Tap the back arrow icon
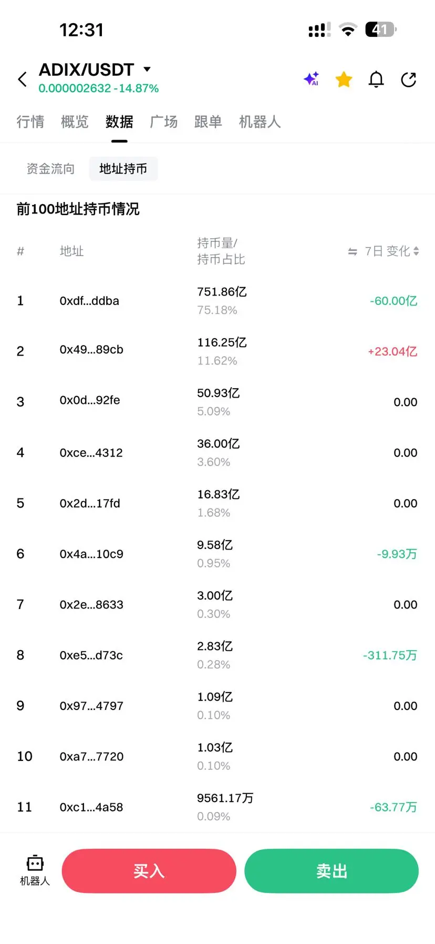 [x=22, y=79]
